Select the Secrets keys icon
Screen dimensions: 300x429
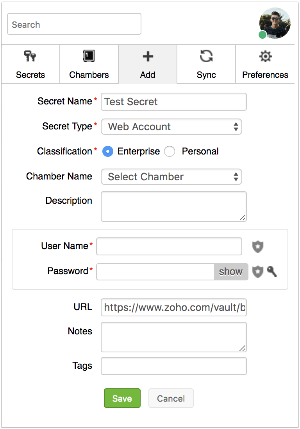[x=30, y=56]
